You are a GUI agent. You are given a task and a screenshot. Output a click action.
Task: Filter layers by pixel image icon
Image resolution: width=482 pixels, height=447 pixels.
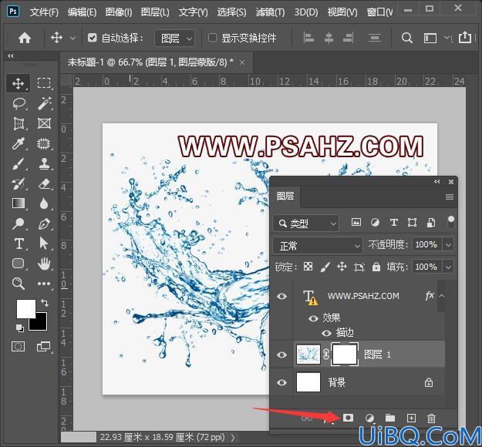(x=356, y=222)
